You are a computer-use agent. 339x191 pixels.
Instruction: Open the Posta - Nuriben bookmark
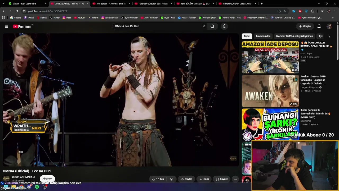[187, 18]
